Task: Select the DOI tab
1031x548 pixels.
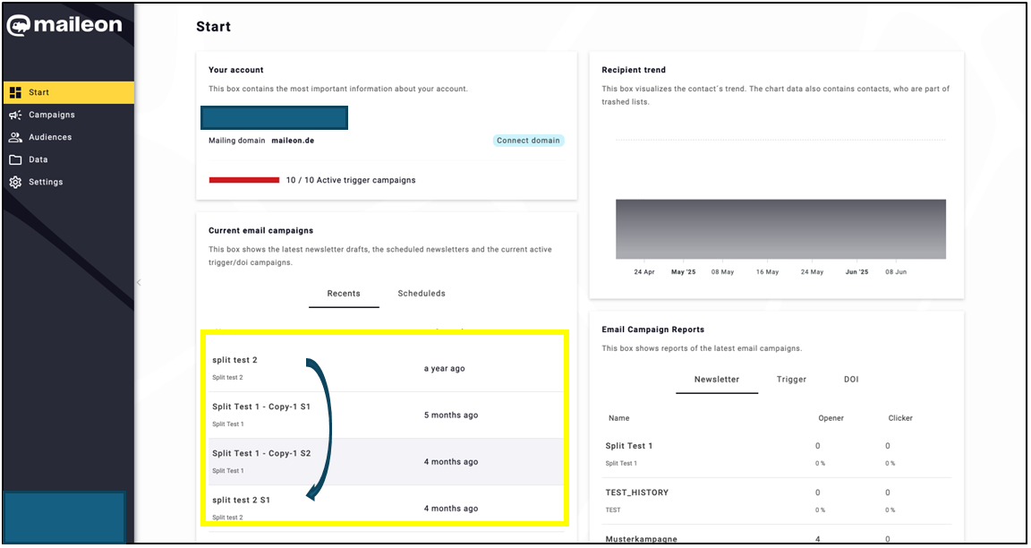Action: pyautogui.click(x=850, y=379)
